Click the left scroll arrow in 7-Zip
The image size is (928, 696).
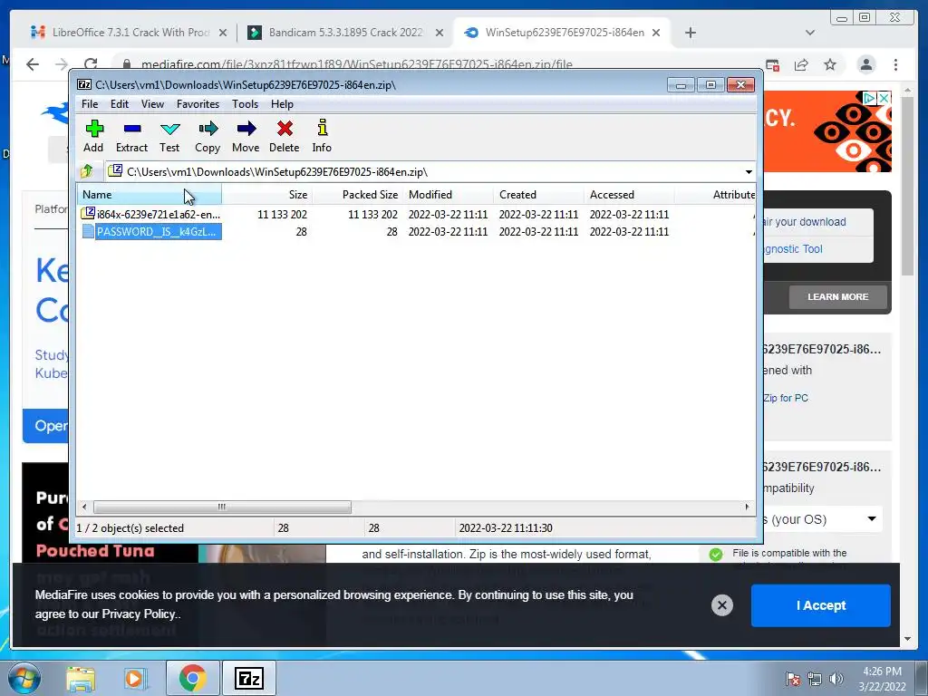84,507
